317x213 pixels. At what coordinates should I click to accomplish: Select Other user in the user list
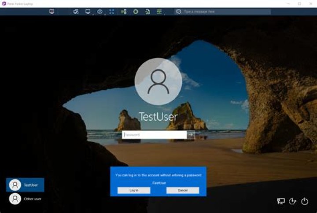point(25,199)
